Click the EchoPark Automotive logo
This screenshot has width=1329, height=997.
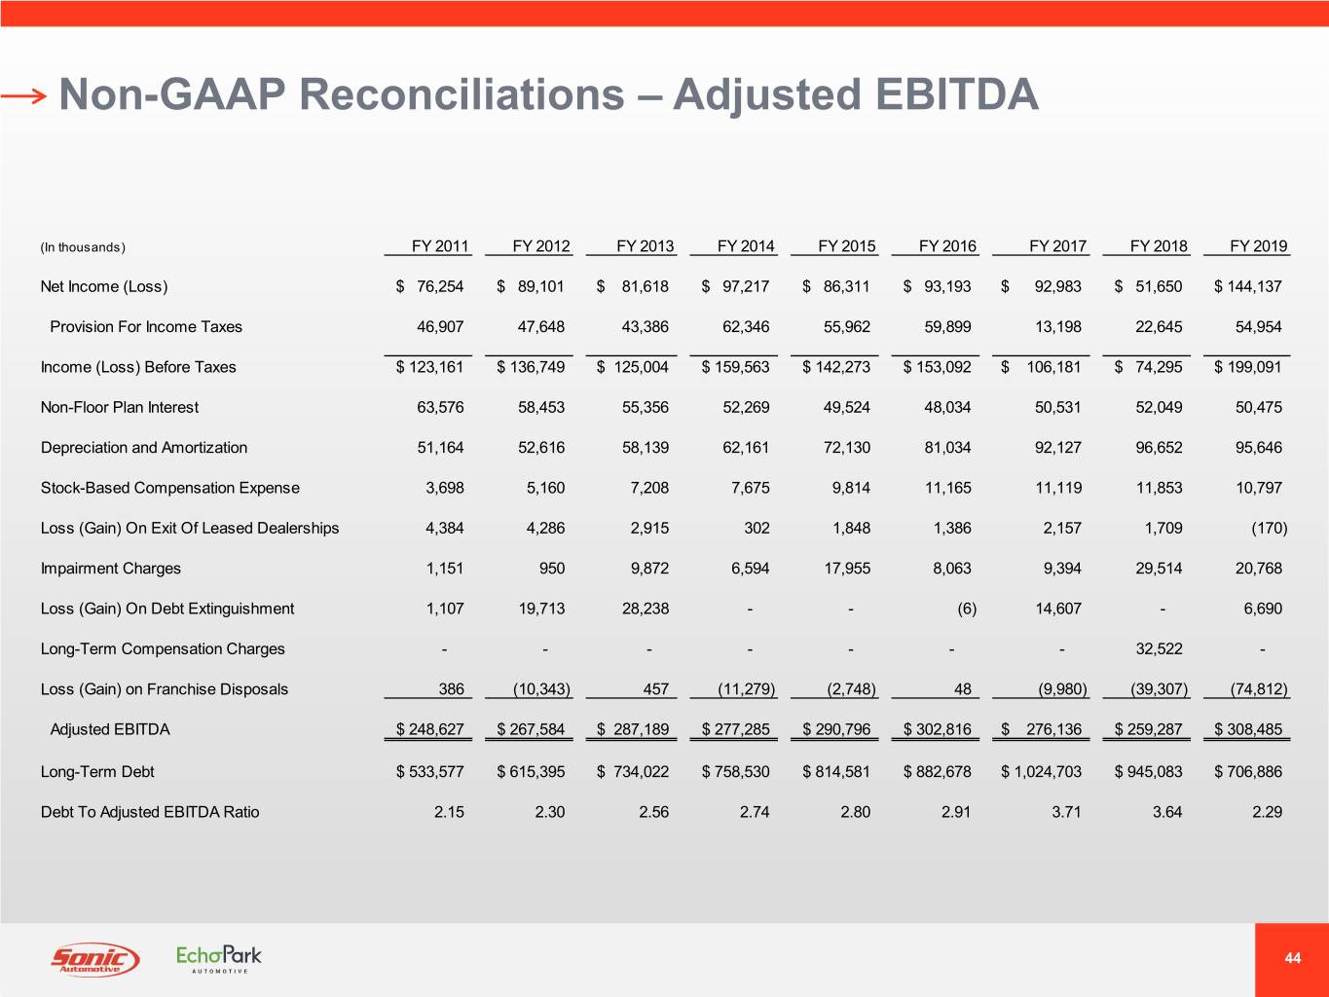219,958
